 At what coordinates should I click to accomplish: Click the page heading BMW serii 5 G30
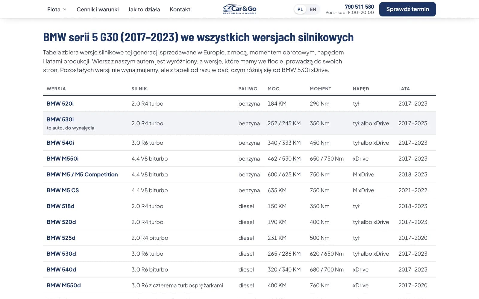[198, 37]
